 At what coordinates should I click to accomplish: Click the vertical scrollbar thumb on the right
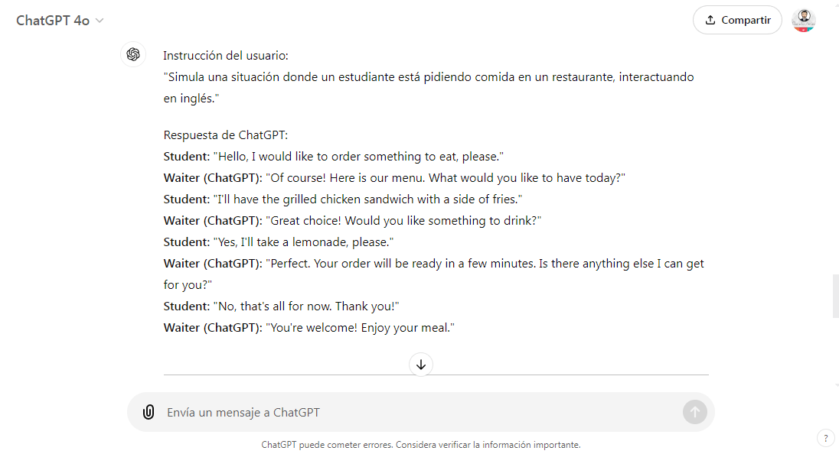835,295
